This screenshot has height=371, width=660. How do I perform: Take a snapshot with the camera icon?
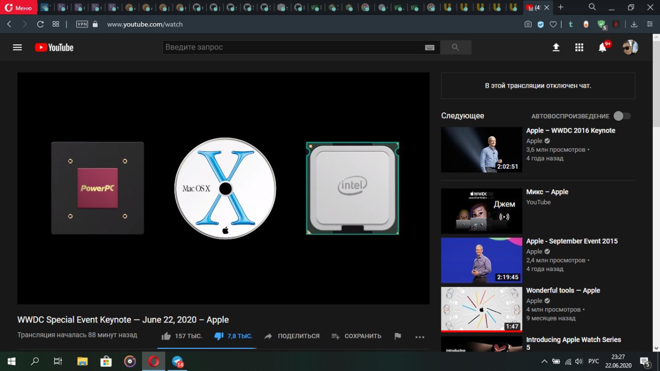click(x=528, y=24)
